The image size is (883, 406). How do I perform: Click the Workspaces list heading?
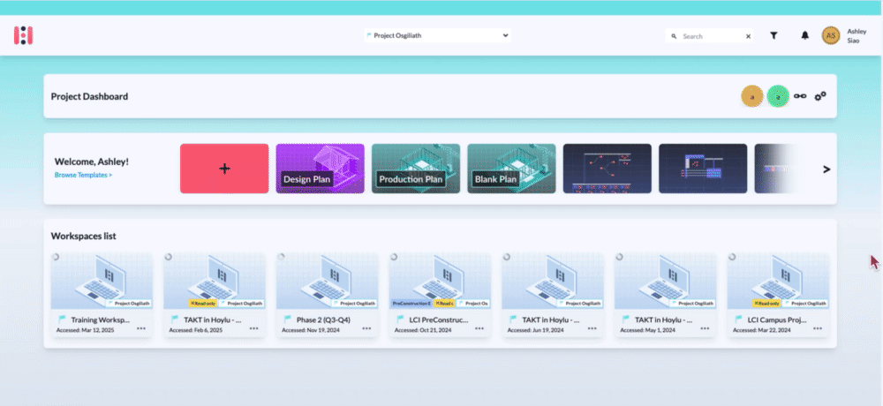tap(83, 236)
